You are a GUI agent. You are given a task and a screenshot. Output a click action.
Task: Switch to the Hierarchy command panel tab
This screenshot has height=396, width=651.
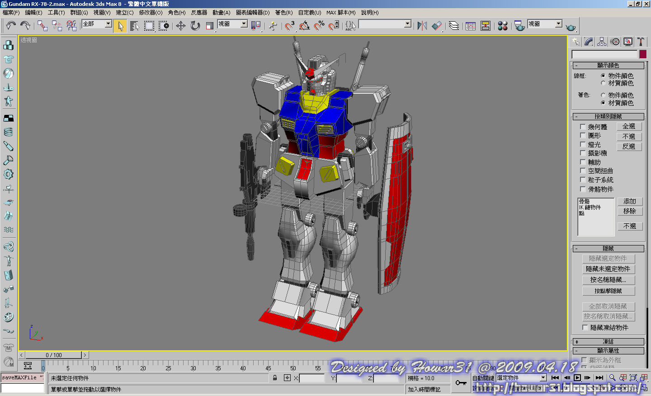click(602, 42)
